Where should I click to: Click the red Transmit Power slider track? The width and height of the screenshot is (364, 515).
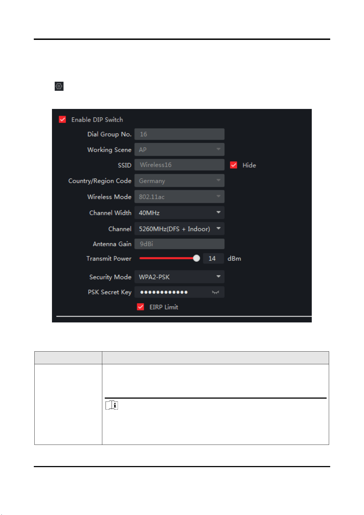pos(167,258)
